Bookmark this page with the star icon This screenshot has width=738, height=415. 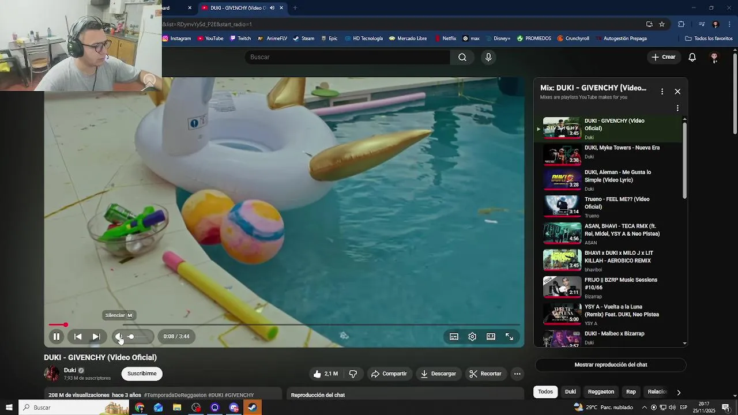[x=662, y=24]
